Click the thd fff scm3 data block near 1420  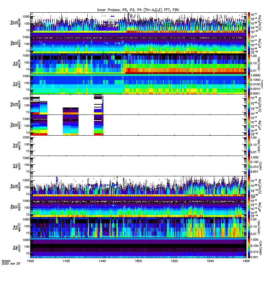pyautogui.click(x=71, y=125)
